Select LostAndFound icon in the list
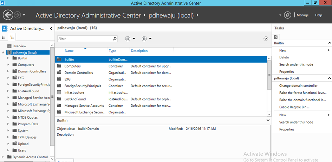 click(59, 99)
